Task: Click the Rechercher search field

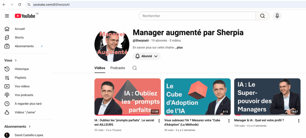Action: 197,16
